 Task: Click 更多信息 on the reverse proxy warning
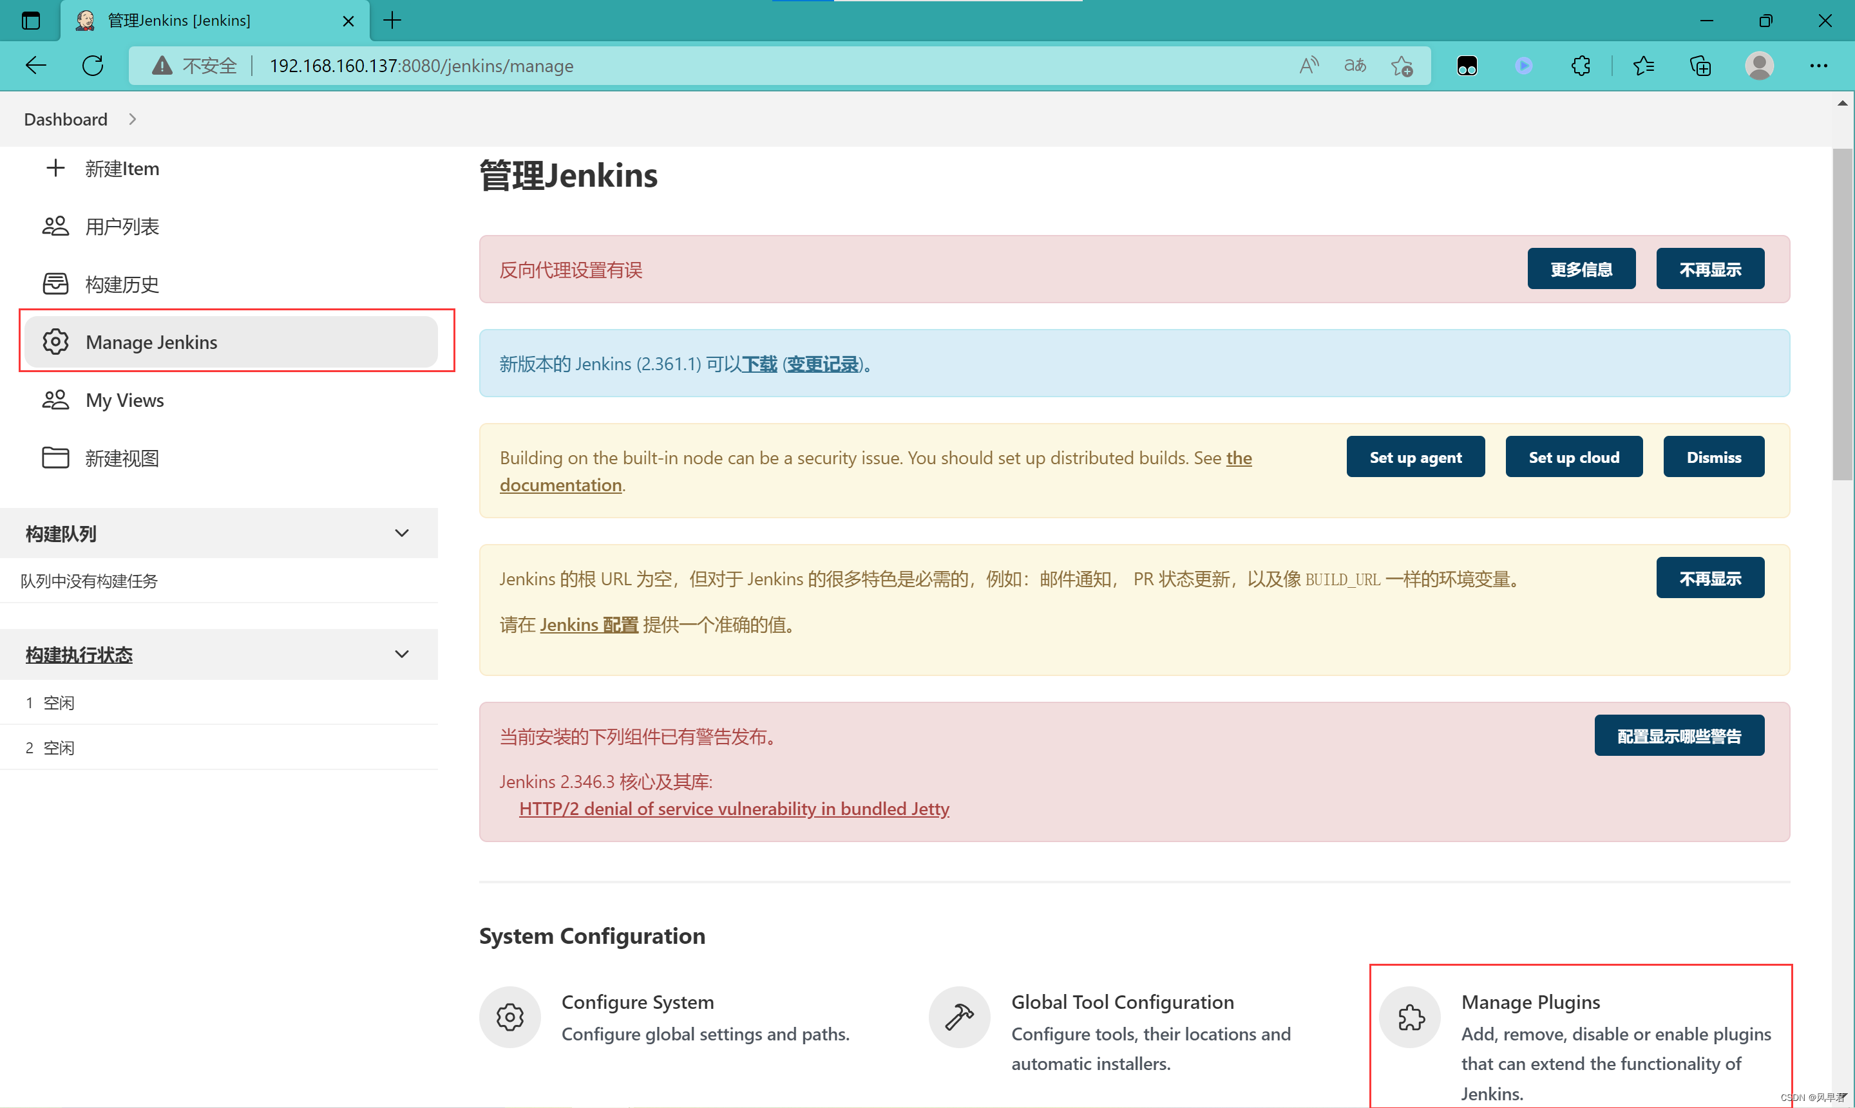pyautogui.click(x=1581, y=268)
